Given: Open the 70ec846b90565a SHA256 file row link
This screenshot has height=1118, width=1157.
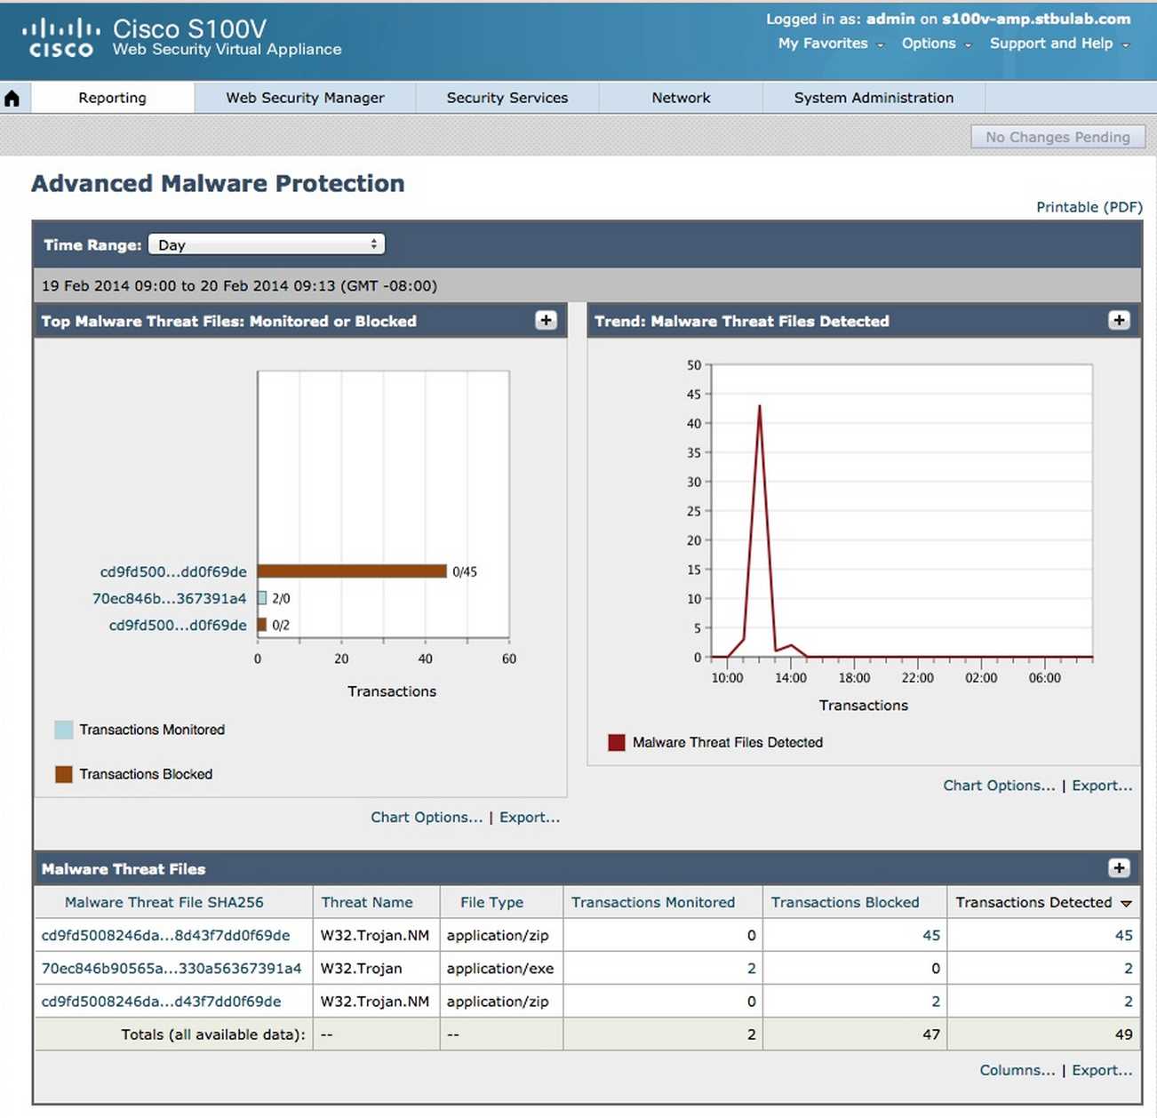Looking at the screenshot, I should 172,968.
